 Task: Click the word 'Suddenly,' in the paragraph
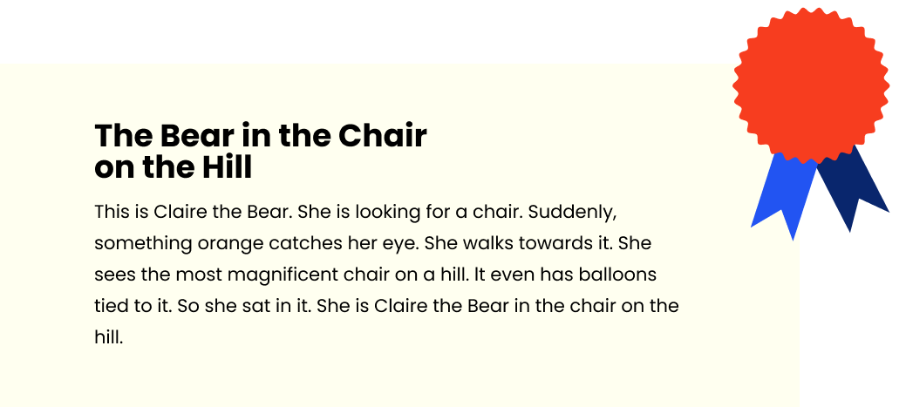[573, 213]
